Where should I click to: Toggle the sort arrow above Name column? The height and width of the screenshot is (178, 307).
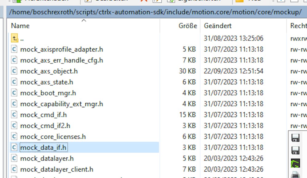(x=84, y=21)
